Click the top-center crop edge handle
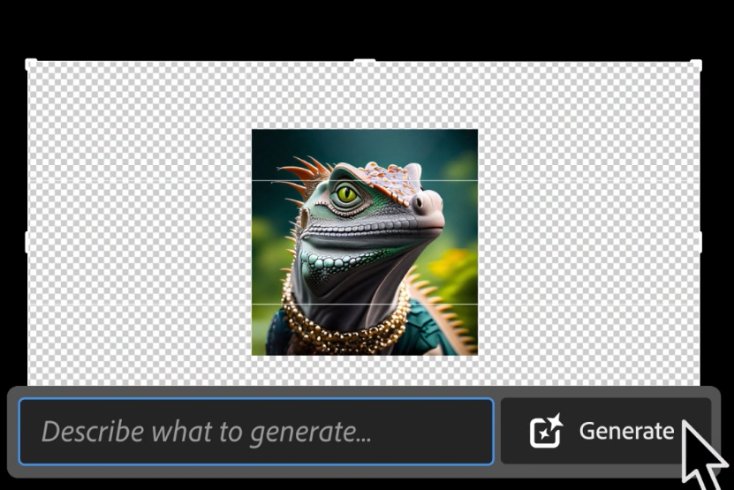 [x=364, y=60]
